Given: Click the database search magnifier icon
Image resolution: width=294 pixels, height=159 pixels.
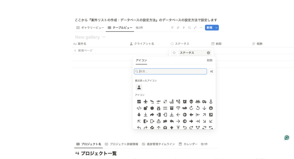Looking at the screenshot, I should click(189, 28).
